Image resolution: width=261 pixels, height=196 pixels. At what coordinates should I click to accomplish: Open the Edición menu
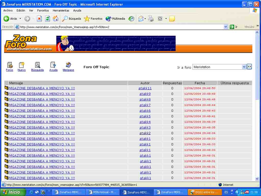[x=21, y=10]
